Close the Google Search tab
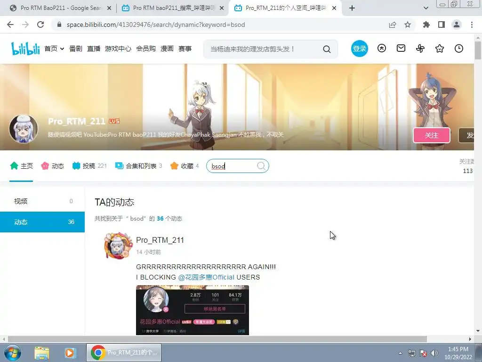This screenshot has width=482, height=362. (x=109, y=8)
